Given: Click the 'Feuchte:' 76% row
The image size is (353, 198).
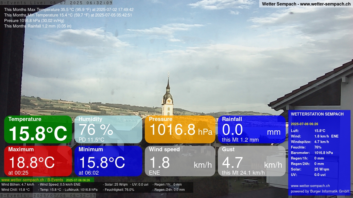Looking at the screenshot, I should 306,147.
